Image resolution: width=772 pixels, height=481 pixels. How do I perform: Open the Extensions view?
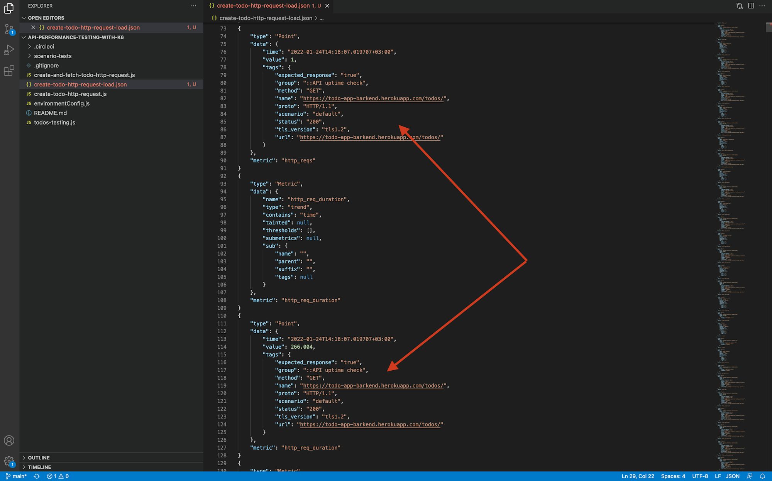point(9,70)
